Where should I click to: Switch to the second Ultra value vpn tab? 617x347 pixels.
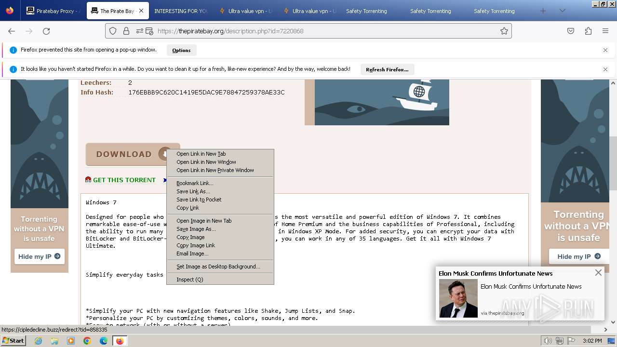tap(309, 11)
